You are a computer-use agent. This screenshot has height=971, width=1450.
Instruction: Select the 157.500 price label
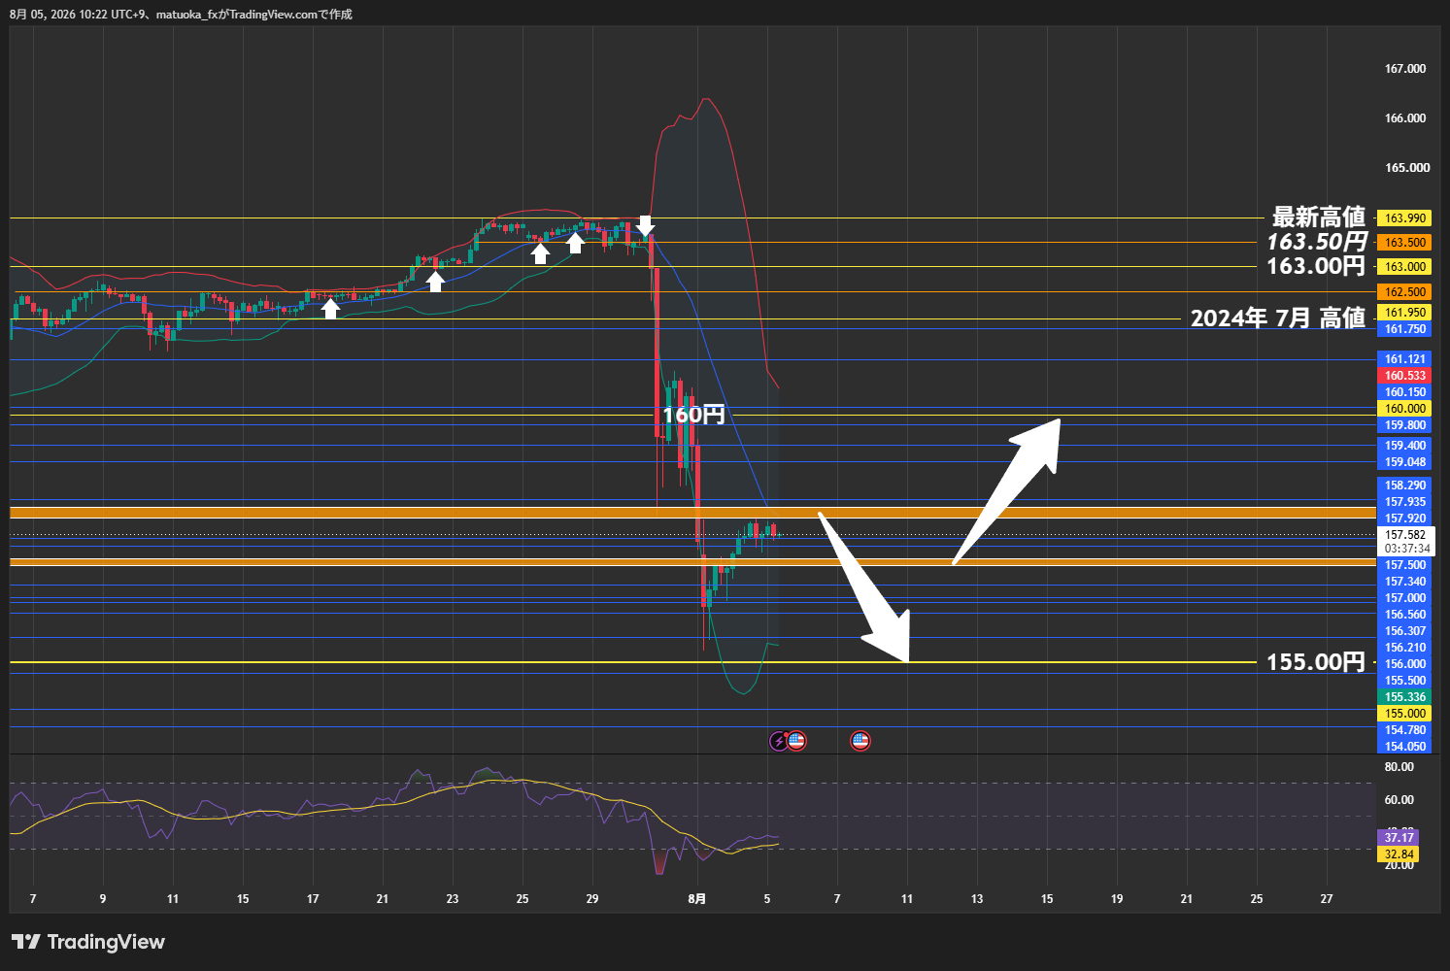click(x=1404, y=565)
